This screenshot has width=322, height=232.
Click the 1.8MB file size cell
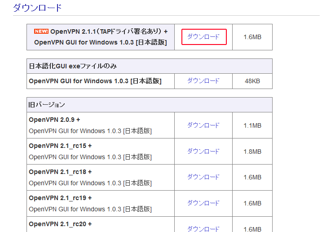pyautogui.click(x=252, y=152)
